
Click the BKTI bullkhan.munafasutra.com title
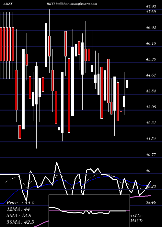(72, 4)
